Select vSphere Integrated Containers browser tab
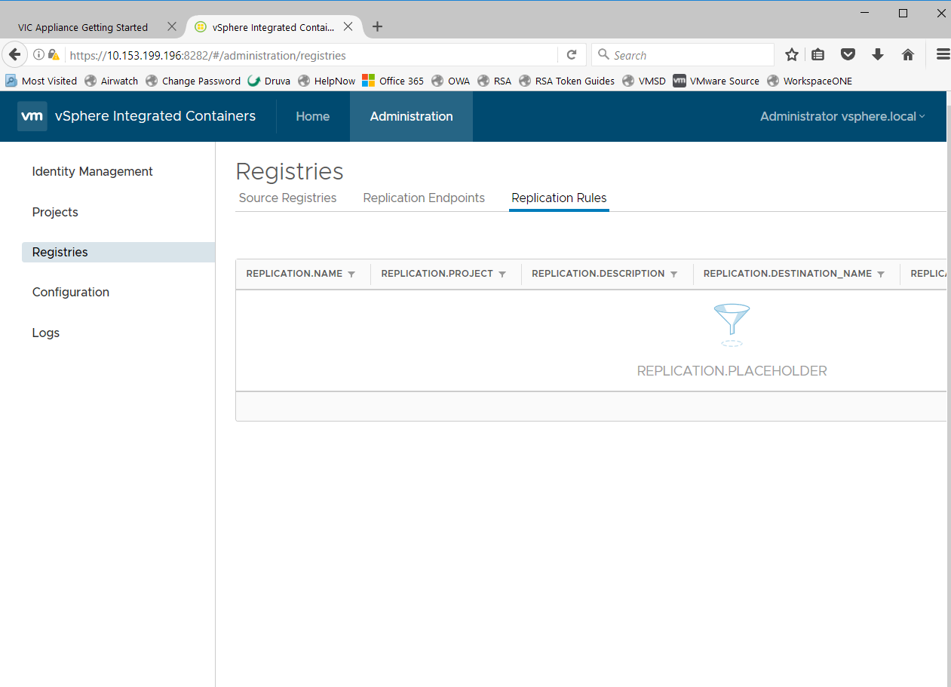This screenshot has height=687, width=951. (273, 27)
